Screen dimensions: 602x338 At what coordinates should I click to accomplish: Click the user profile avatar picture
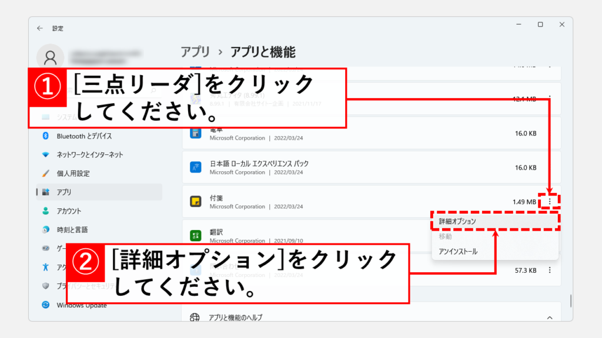point(51,58)
